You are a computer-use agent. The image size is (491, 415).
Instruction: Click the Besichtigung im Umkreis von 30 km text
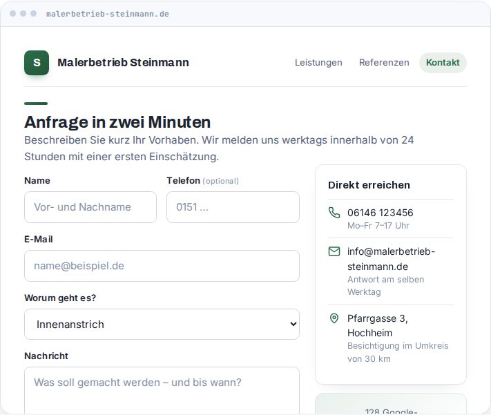click(398, 352)
